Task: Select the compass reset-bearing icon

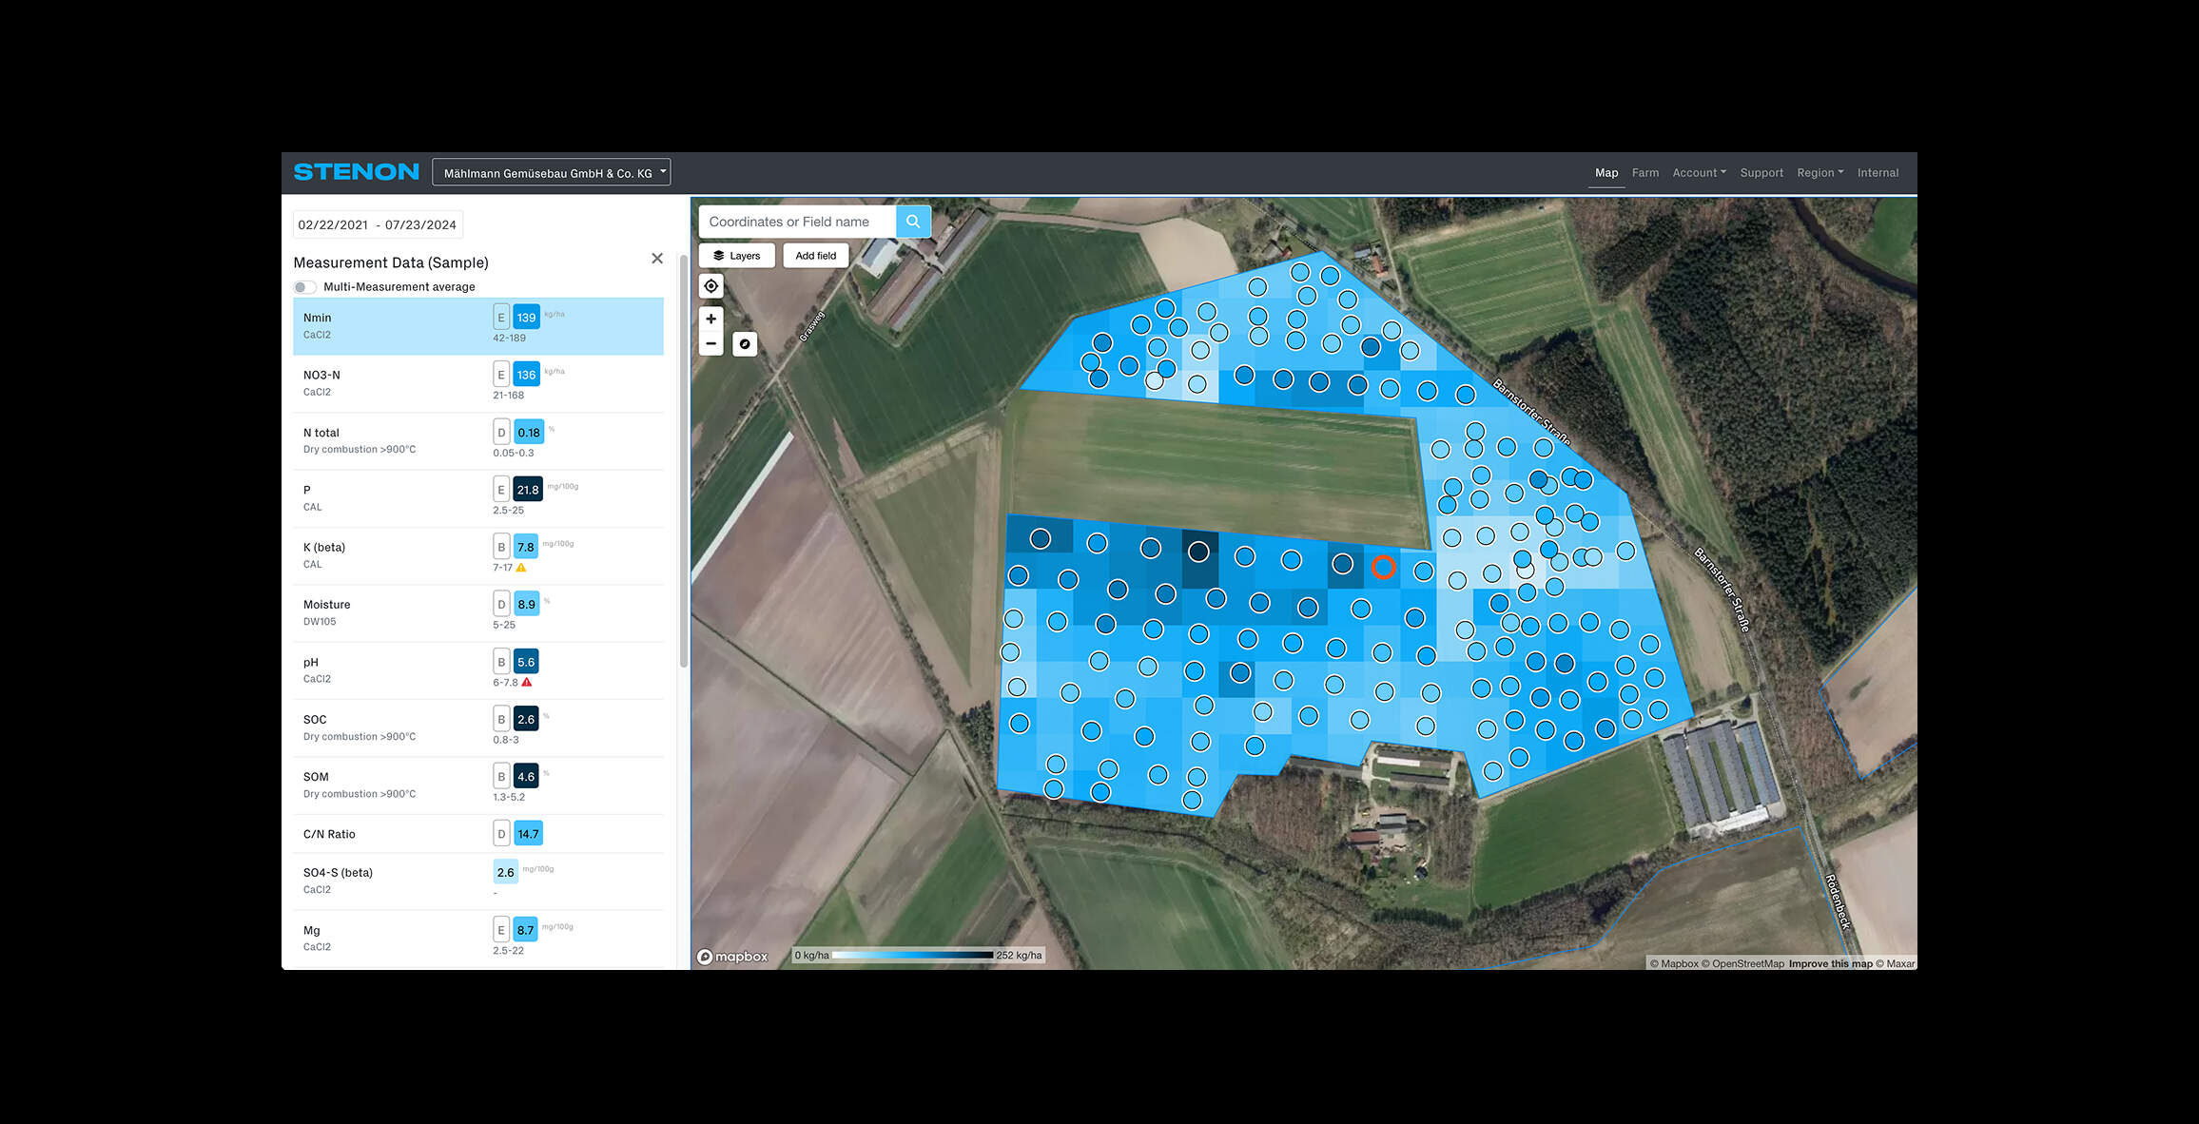Action: click(x=745, y=343)
